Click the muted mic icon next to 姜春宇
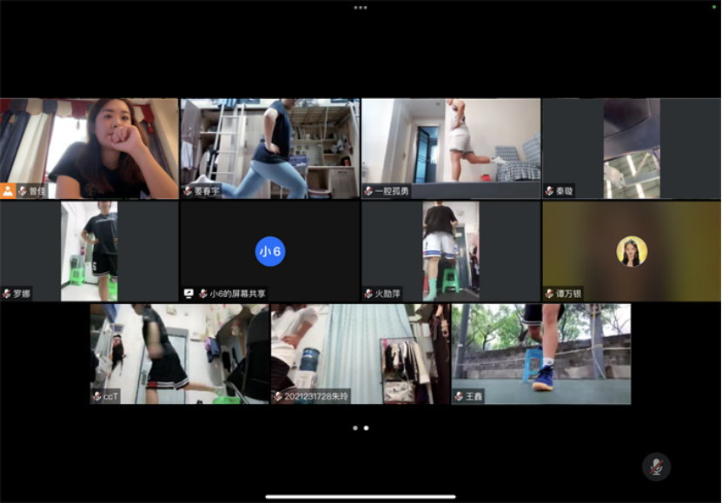The image size is (722, 503). pyautogui.click(x=188, y=191)
